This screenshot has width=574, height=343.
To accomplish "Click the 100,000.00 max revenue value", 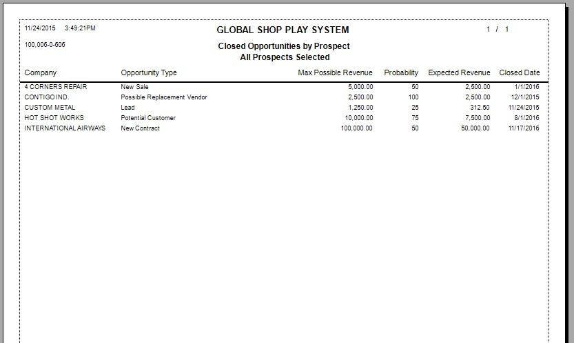I will pyautogui.click(x=357, y=128).
